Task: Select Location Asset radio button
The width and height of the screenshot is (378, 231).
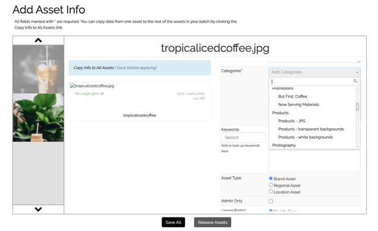Action: [x=271, y=191]
